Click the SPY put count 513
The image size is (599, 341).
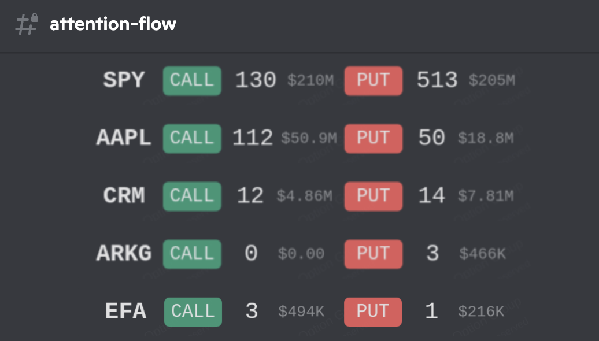pyautogui.click(x=437, y=80)
